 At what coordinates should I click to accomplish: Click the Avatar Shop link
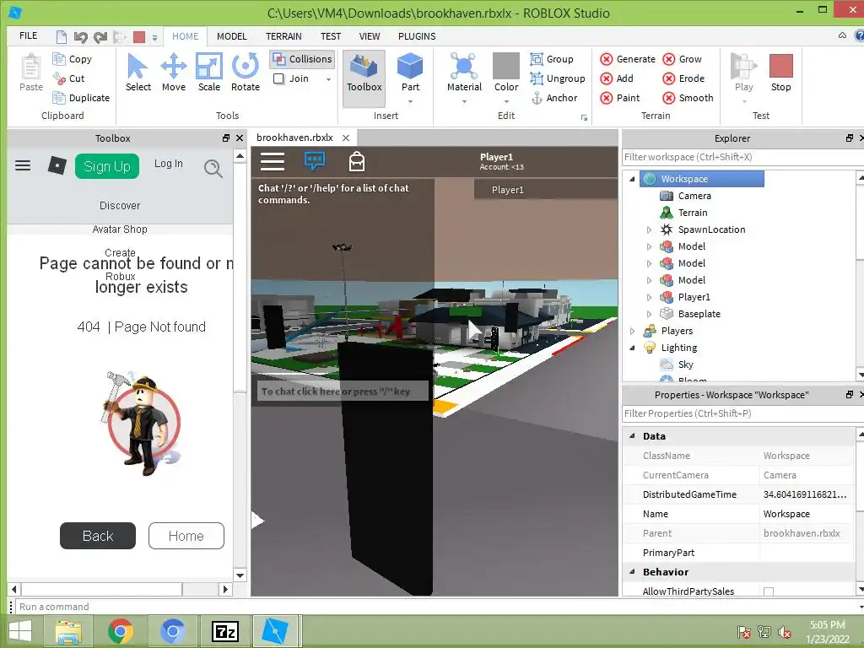point(120,229)
